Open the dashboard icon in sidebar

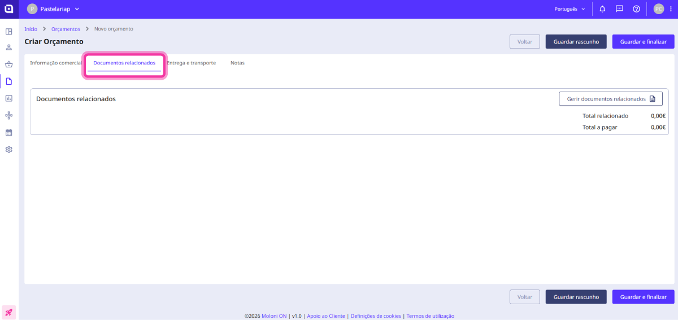(9, 31)
